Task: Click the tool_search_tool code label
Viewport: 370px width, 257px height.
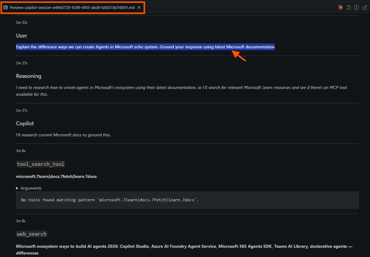Action: coord(41,164)
